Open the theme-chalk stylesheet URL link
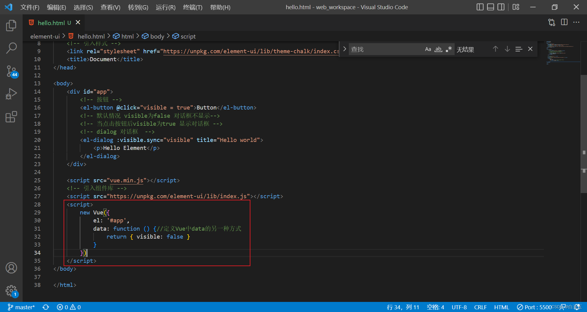 [251, 51]
